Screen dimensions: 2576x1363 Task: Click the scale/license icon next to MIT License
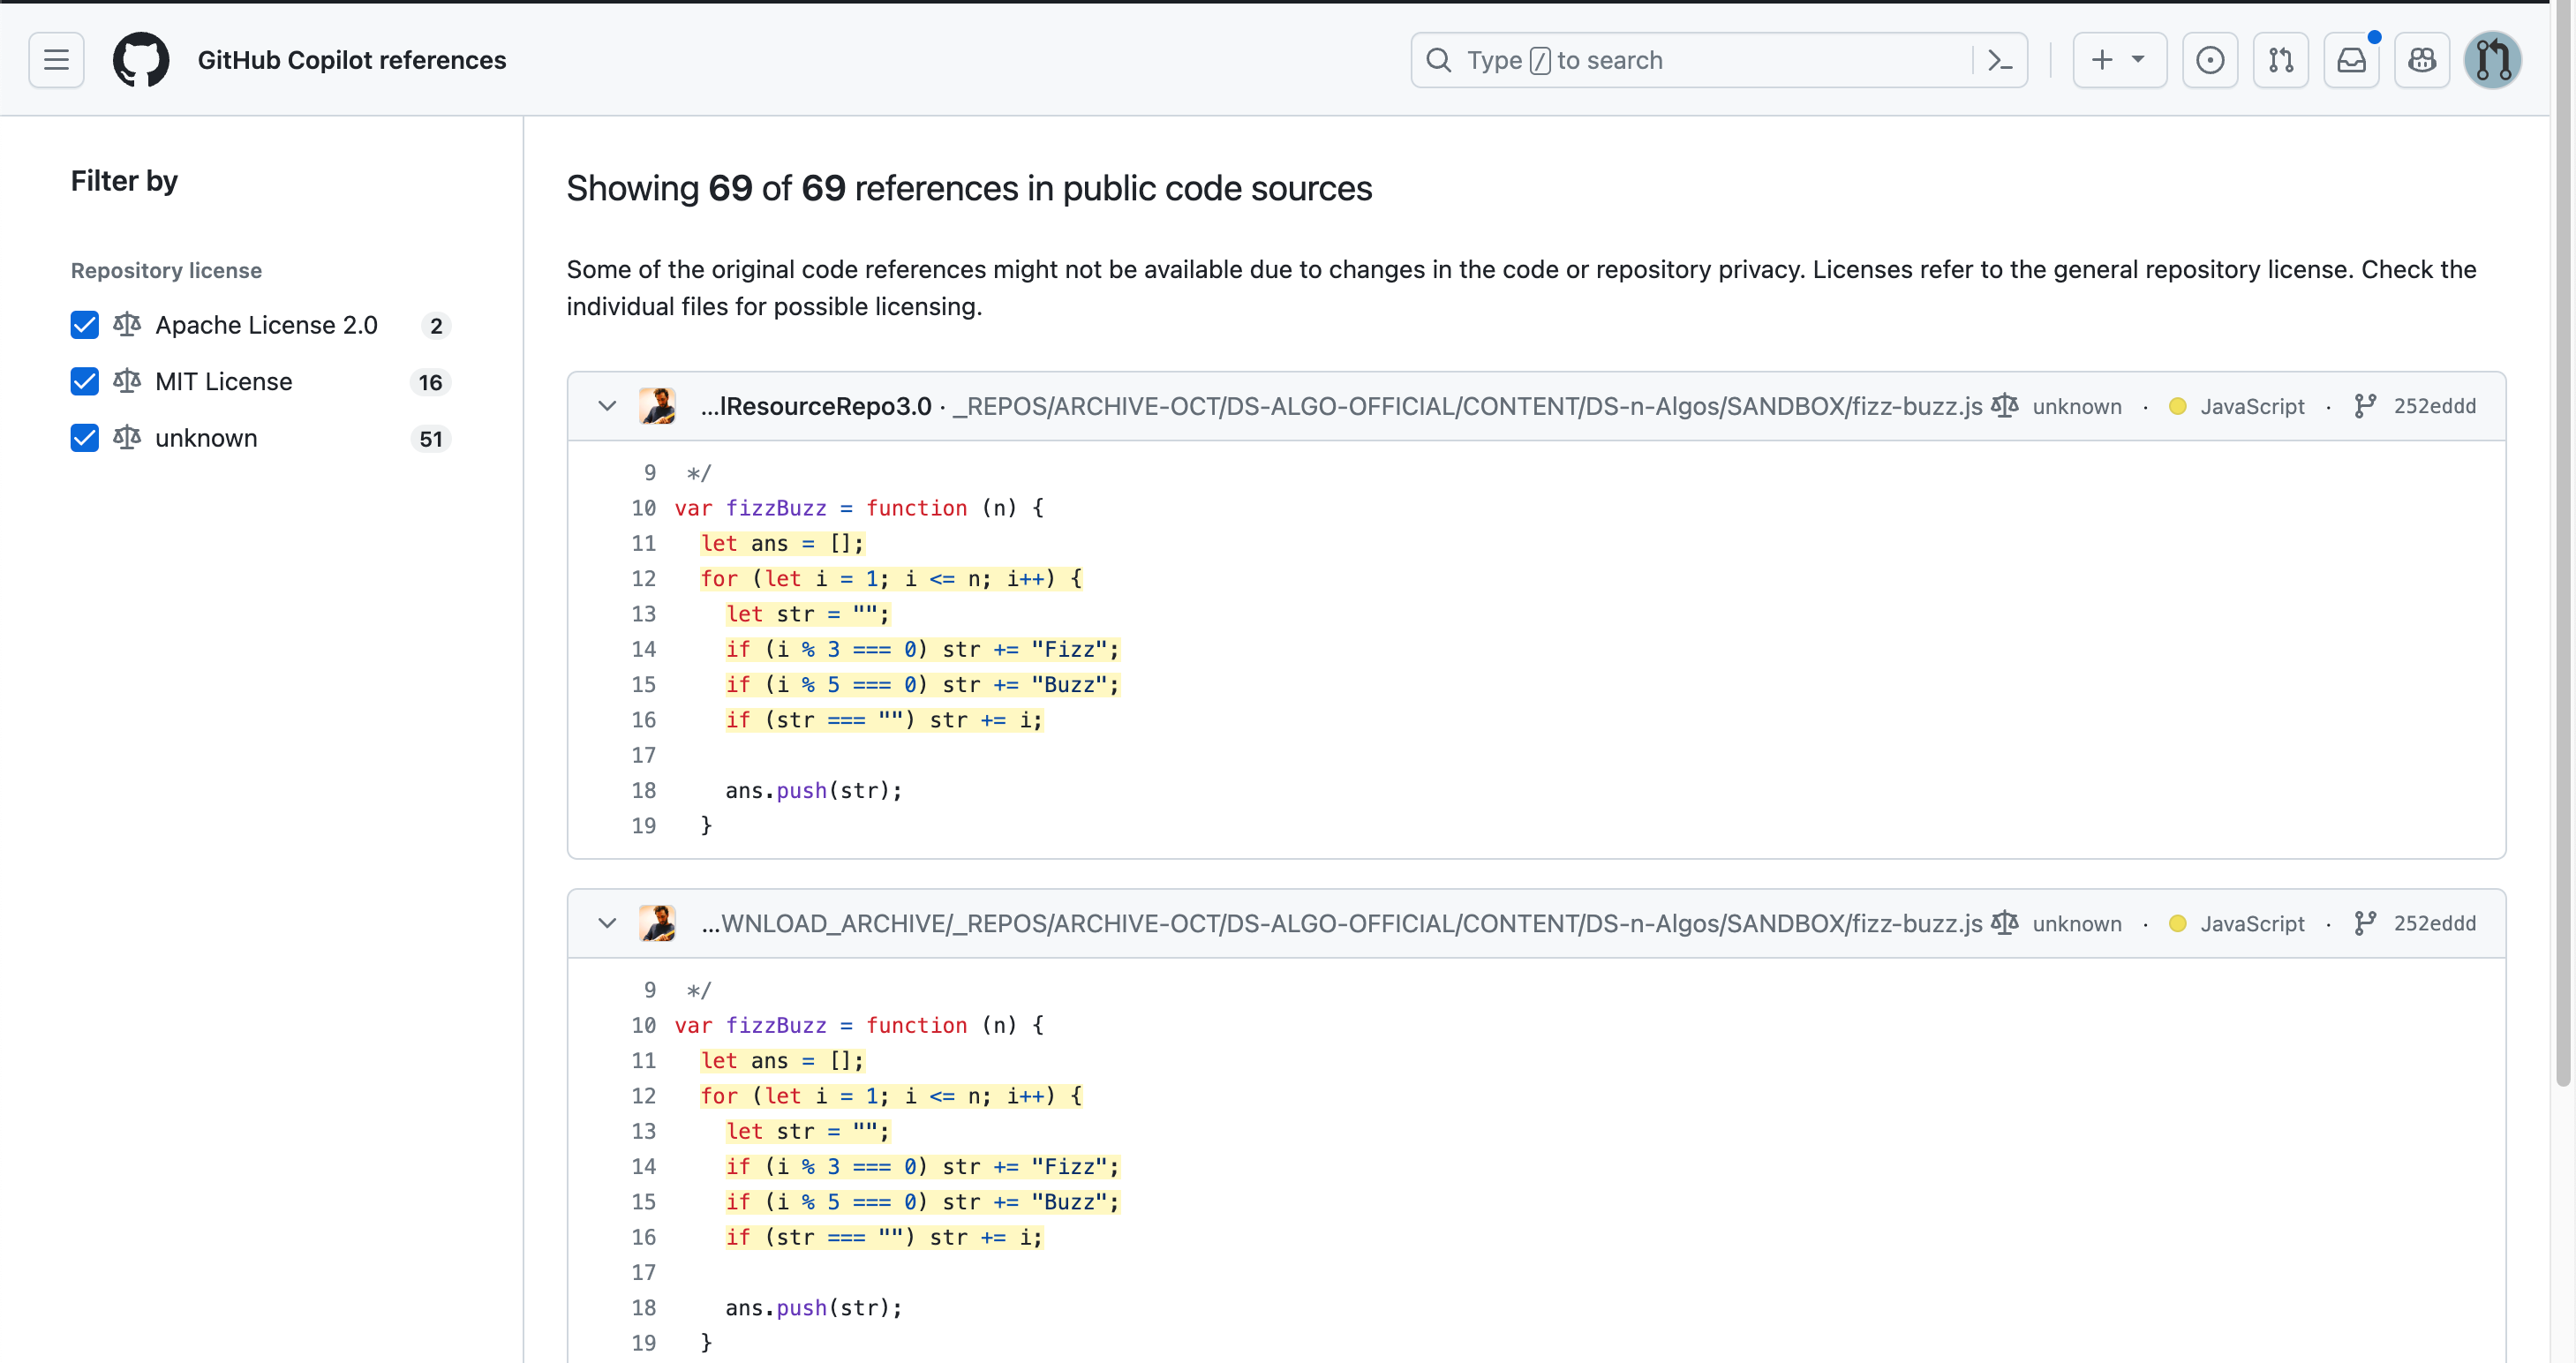[130, 380]
